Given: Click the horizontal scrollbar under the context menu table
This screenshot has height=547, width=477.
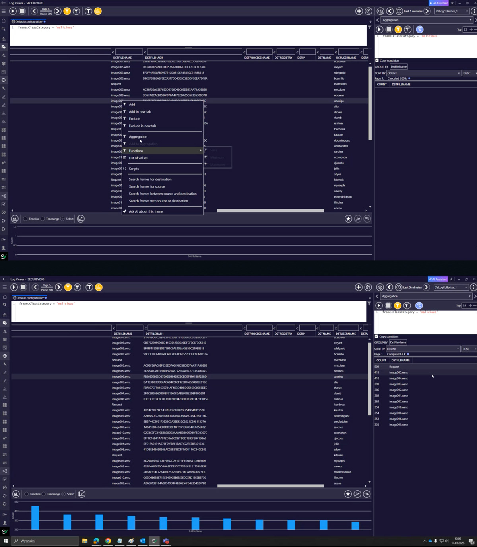Looking at the screenshot, I should click(x=270, y=211).
